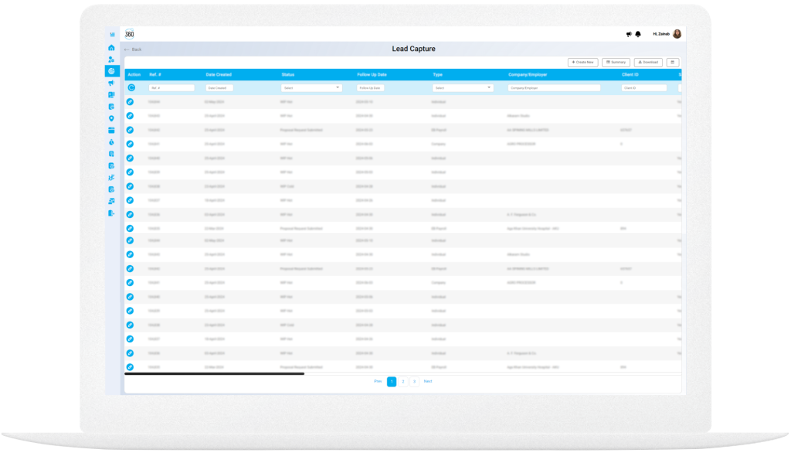791x463 pixels.
Task: Click the calendar icon button beside Download
Action: tap(673, 63)
